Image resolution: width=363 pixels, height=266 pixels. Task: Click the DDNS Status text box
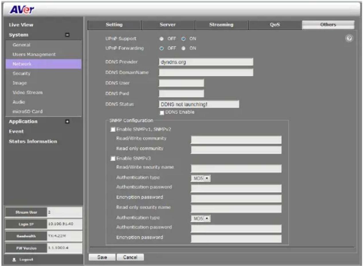[x=199, y=104]
